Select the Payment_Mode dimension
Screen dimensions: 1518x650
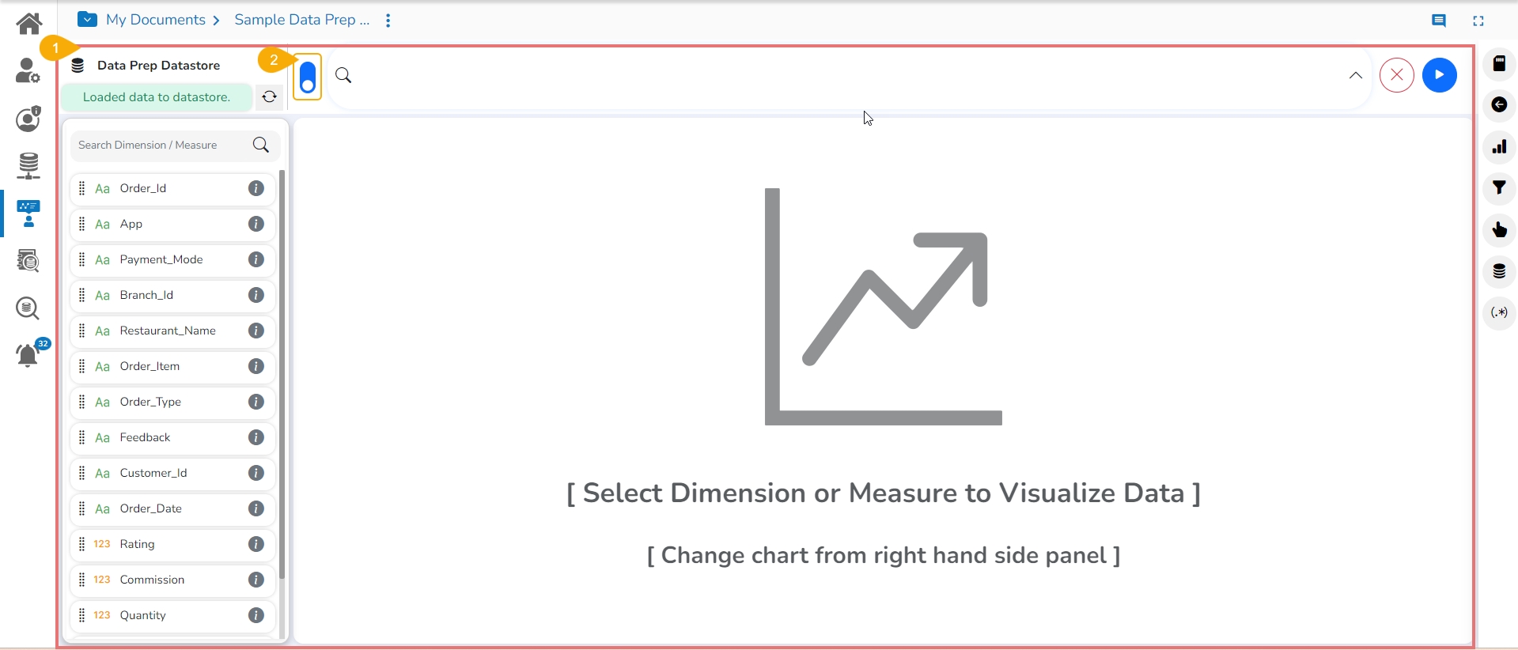[161, 259]
